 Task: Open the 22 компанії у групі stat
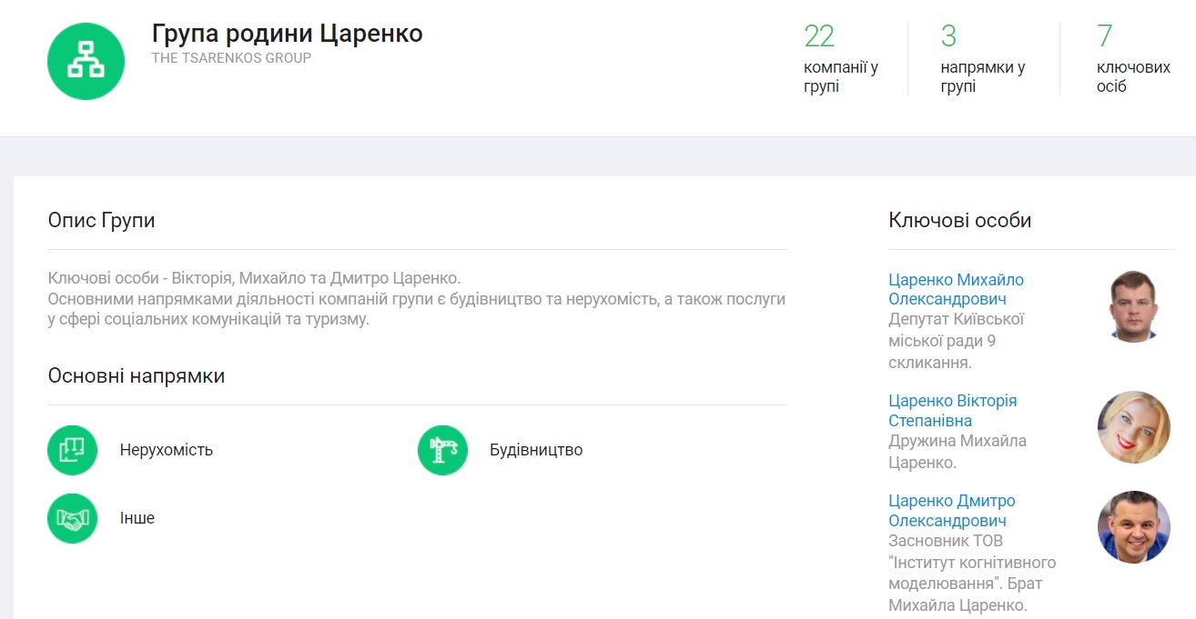[x=840, y=60]
